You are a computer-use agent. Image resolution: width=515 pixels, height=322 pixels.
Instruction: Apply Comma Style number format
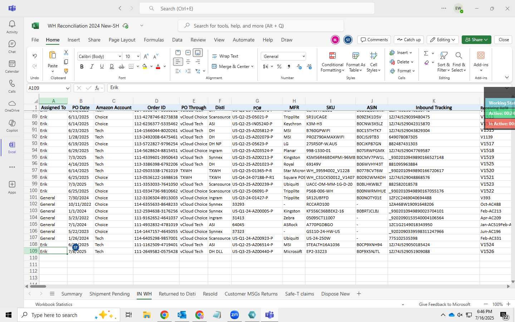pos(289,67)
